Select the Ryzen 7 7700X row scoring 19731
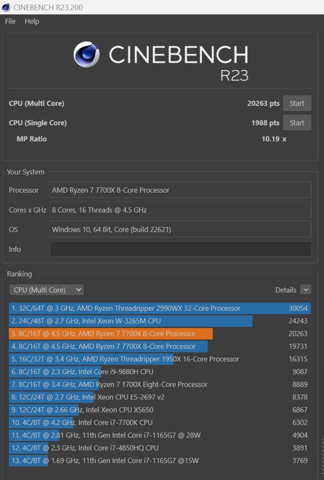 pos(160,346)
